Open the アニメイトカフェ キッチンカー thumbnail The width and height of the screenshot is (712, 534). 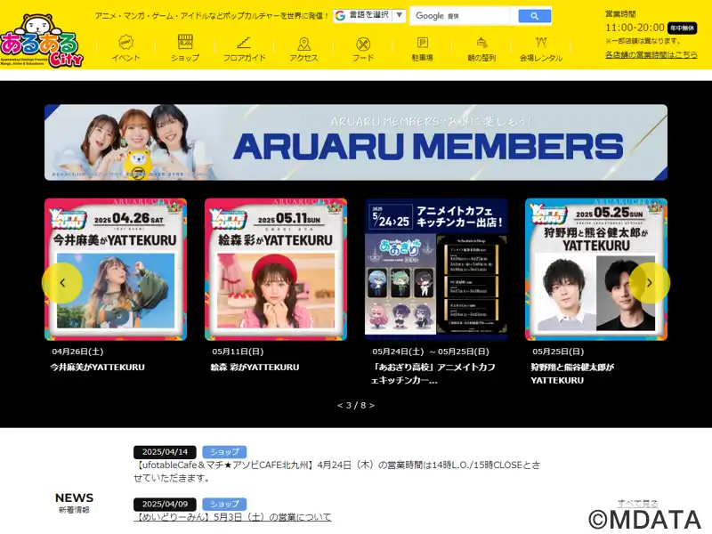coord(436,270)
